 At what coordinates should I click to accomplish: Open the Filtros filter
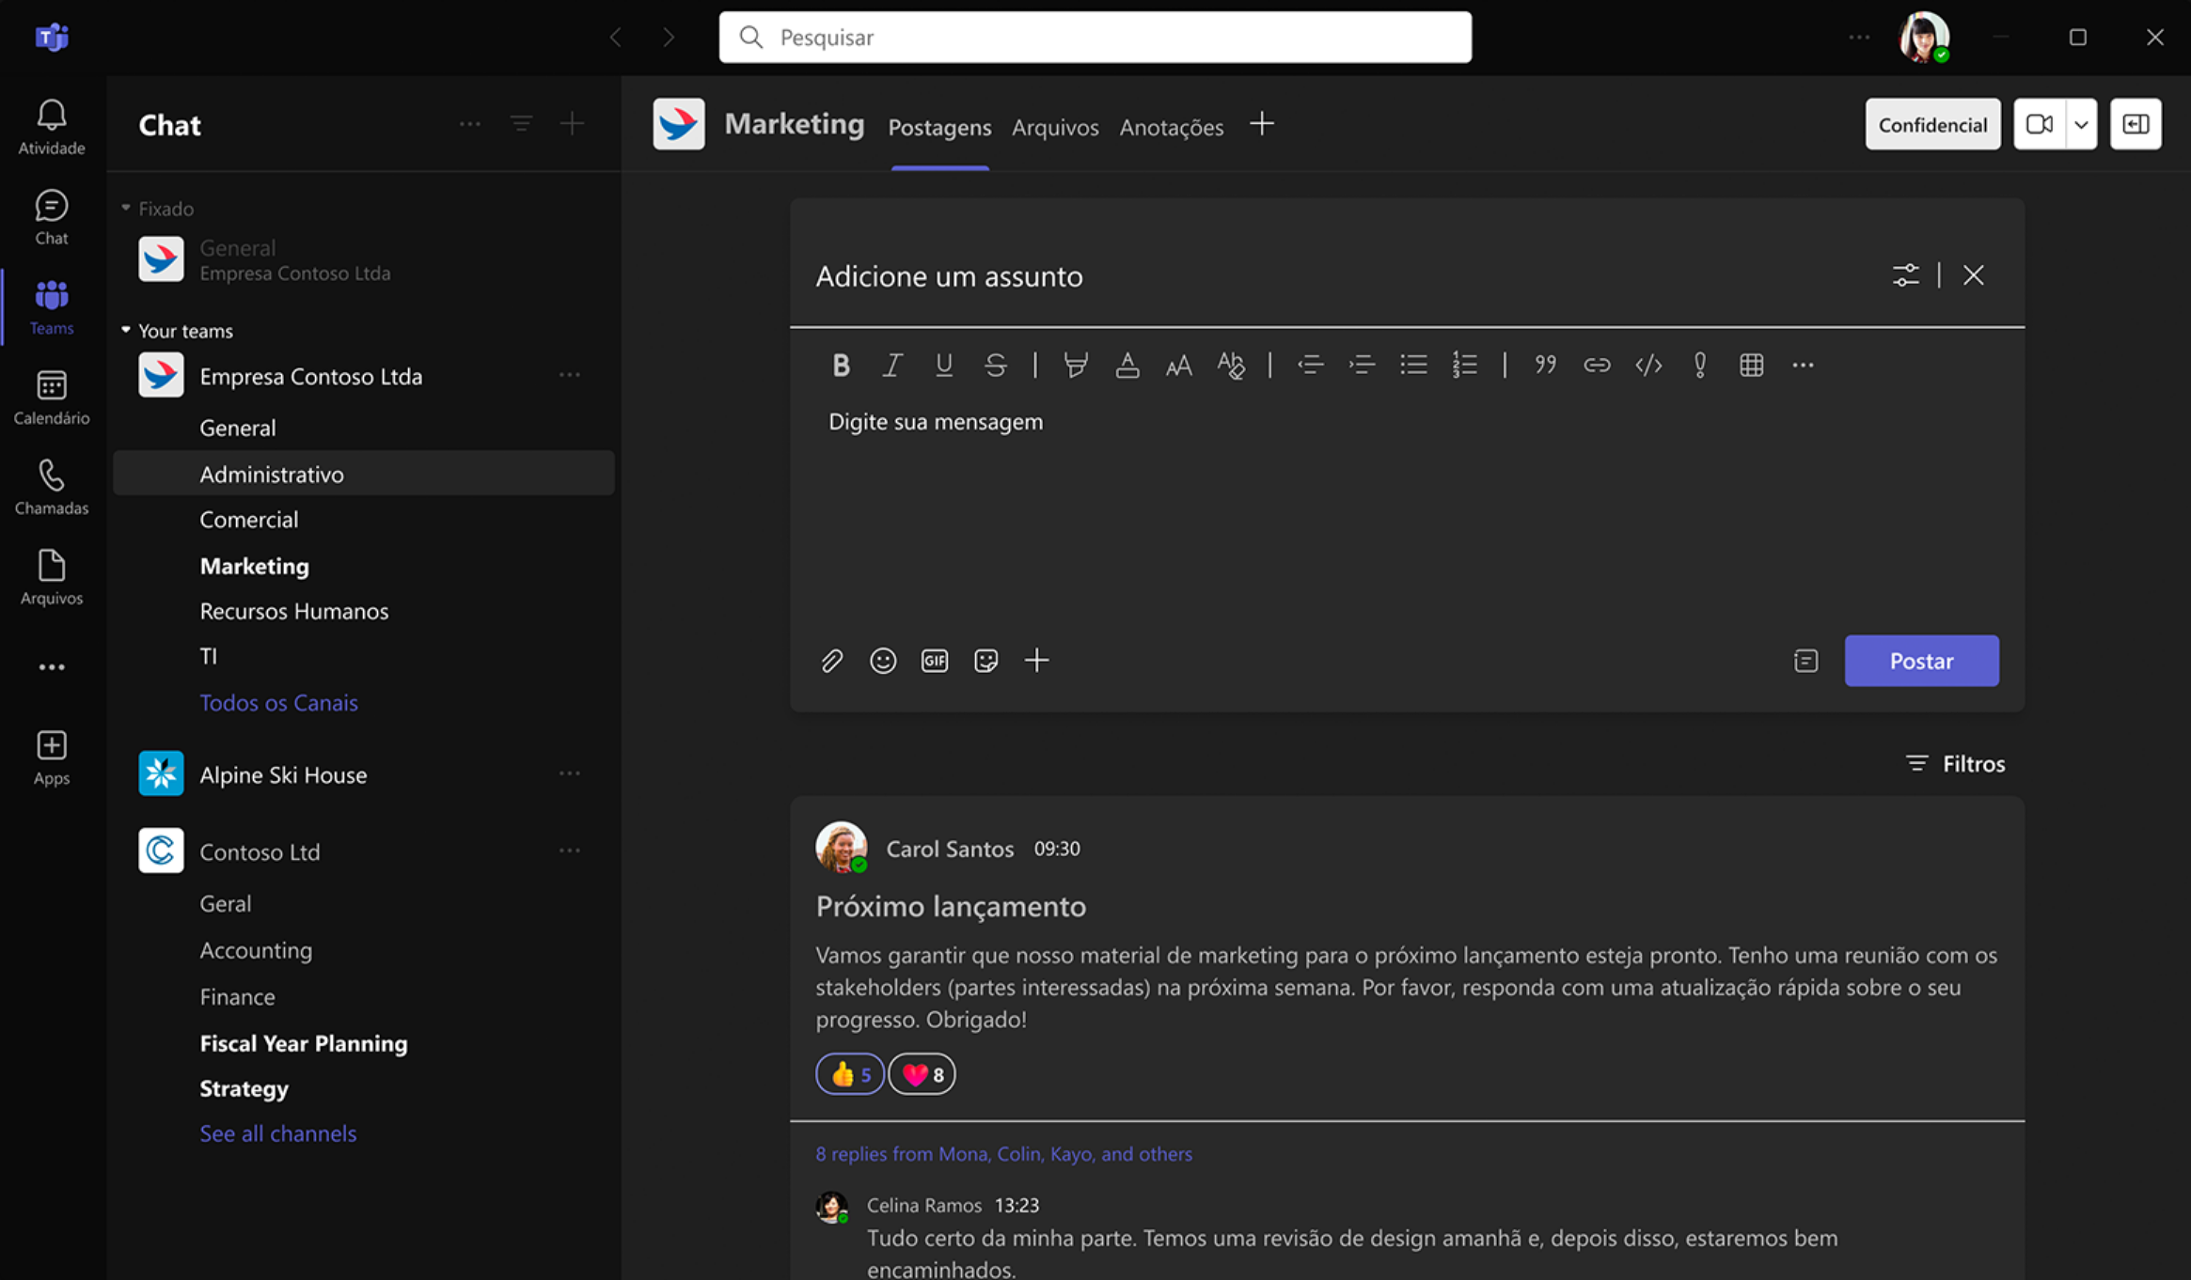click(x=1955, y=763)
